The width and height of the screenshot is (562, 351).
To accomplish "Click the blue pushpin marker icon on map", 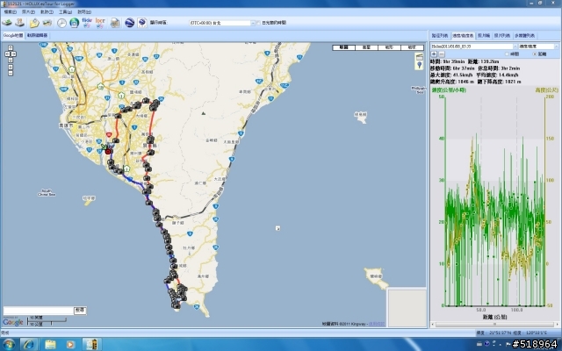I will [419, 65].
